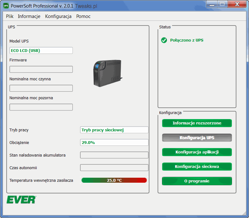Click the Tryb pracy sieciowej field
Image resolution: width=249 pixels, height=218 pixels.
[x=114, y=130]
